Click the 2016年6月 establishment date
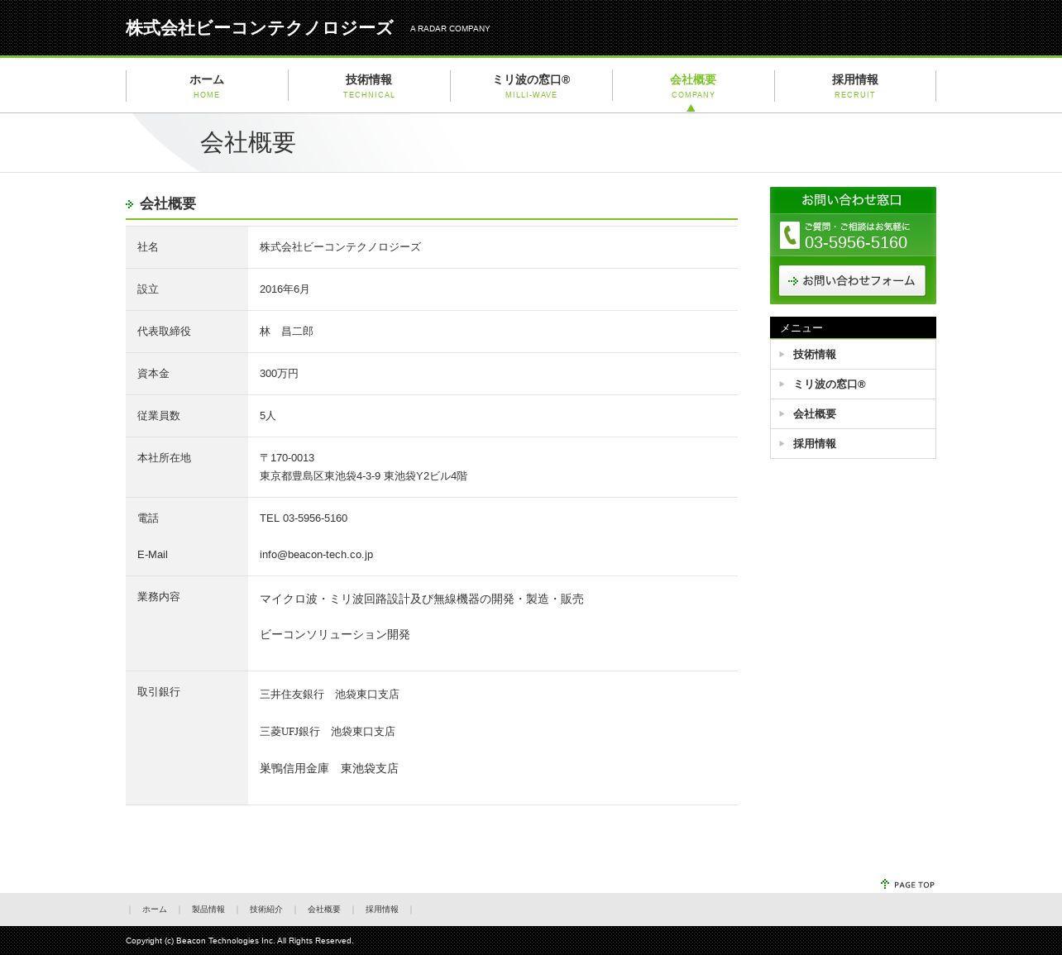Image resolution: width=1062 pixels, height=955 pixels. [x=285, y=289]
